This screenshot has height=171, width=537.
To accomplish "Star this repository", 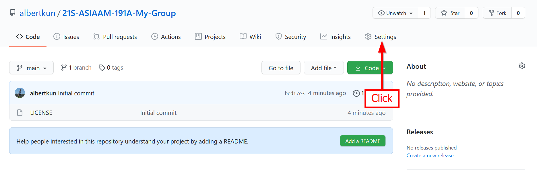I will (450, 13).
